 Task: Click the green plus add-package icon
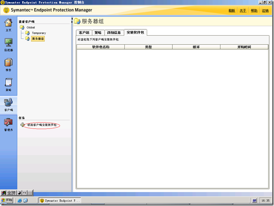click(x=23, y=125)
